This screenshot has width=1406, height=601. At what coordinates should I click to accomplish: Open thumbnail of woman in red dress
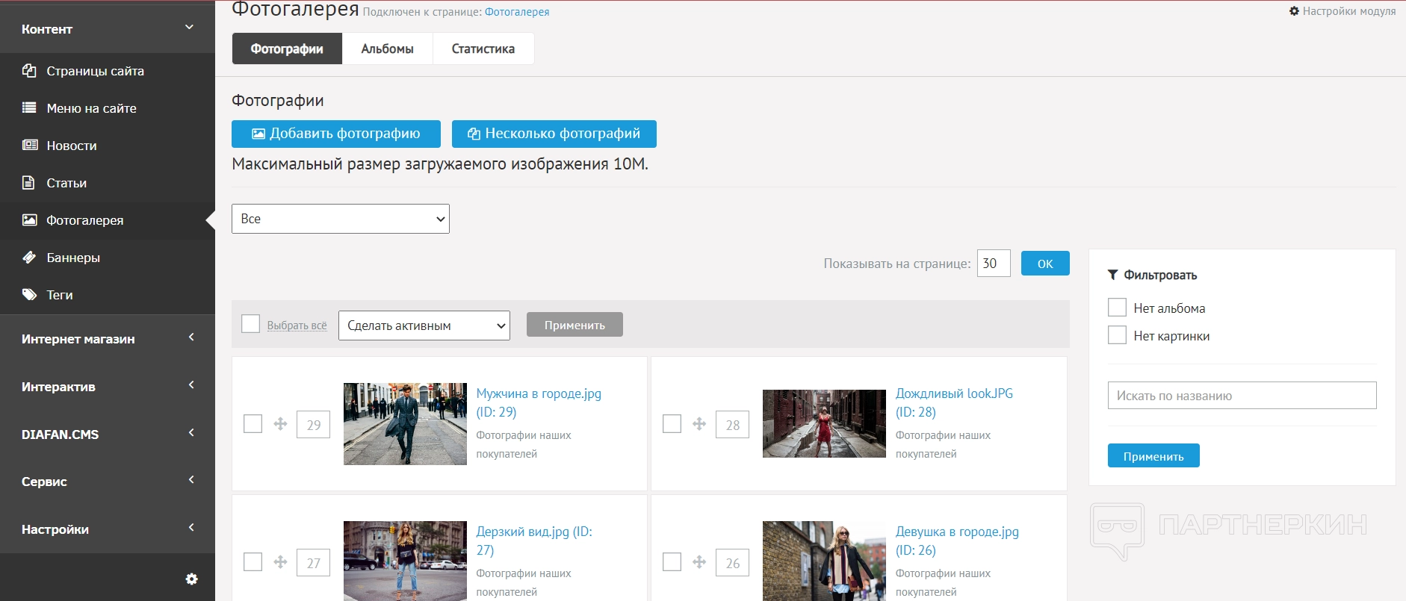coord(824,423)
